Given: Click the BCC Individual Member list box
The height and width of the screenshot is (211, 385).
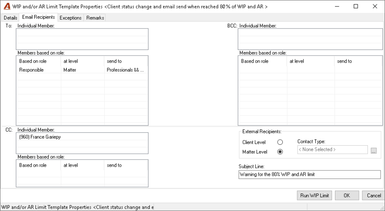Looking at the screenshot, I should click(x=310, y=39).
